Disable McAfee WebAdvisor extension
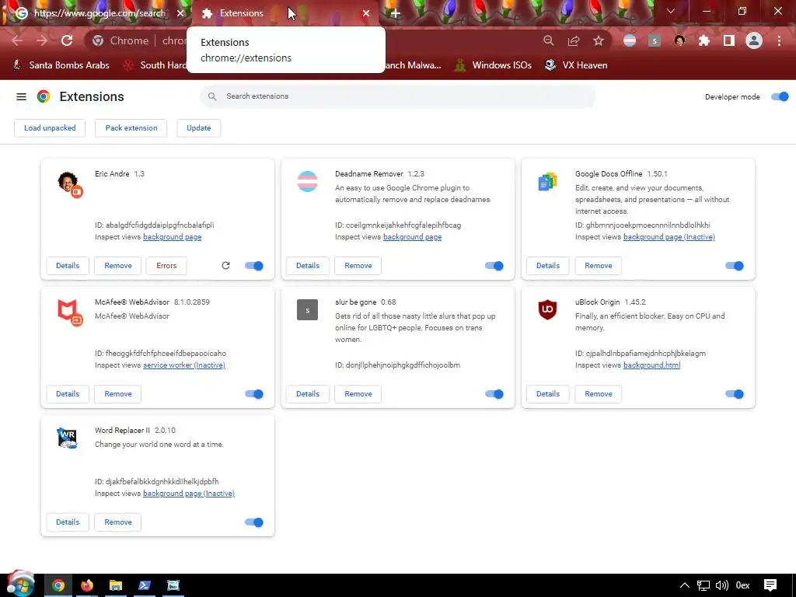The height and width of the screenshot is (597, 796). 254,394
